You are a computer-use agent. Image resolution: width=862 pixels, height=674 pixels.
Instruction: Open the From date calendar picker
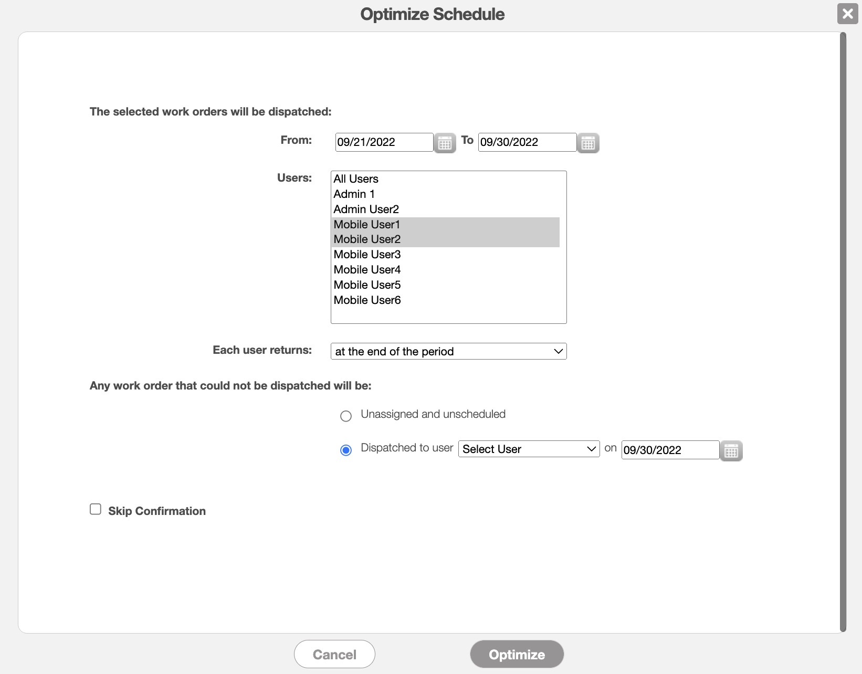445,143
